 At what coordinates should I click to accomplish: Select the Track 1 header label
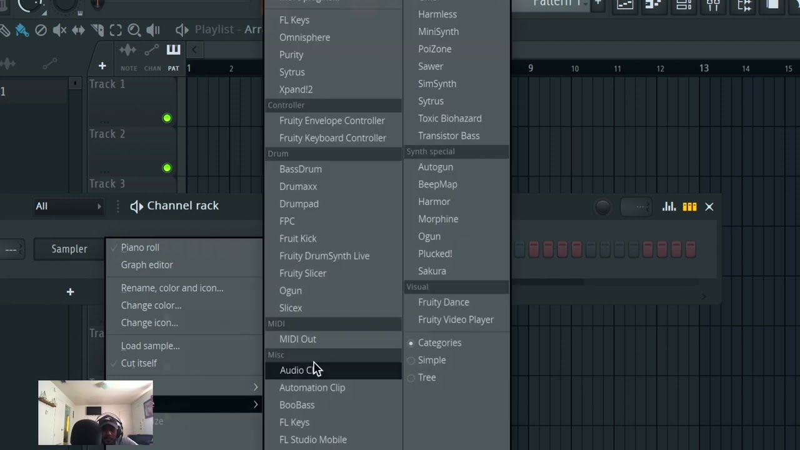(107, 84)
